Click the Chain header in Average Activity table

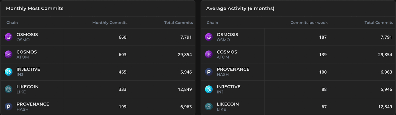[212, 23]
